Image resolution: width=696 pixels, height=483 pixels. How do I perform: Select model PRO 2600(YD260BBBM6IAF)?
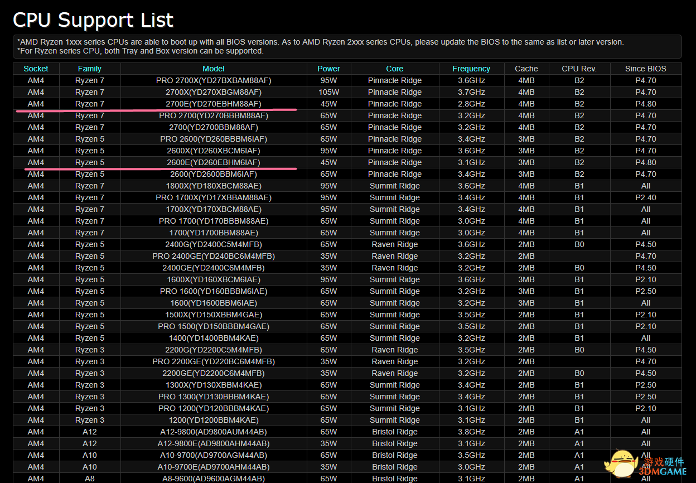pos(214,139)
